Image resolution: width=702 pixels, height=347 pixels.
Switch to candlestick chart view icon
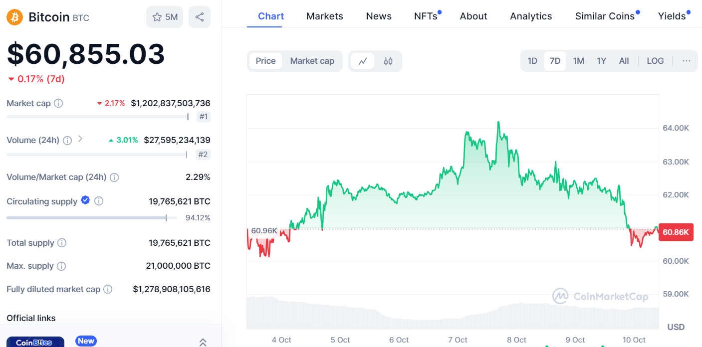[388, 61]
